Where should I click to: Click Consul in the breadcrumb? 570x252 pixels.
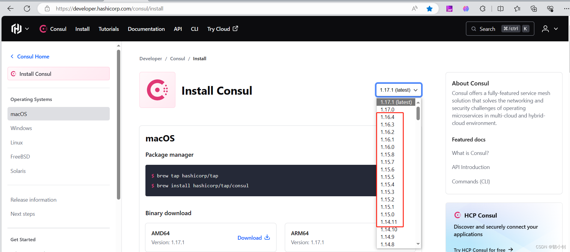178,59
